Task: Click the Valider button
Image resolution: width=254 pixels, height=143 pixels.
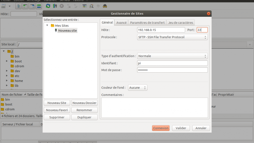Action: 181,128
